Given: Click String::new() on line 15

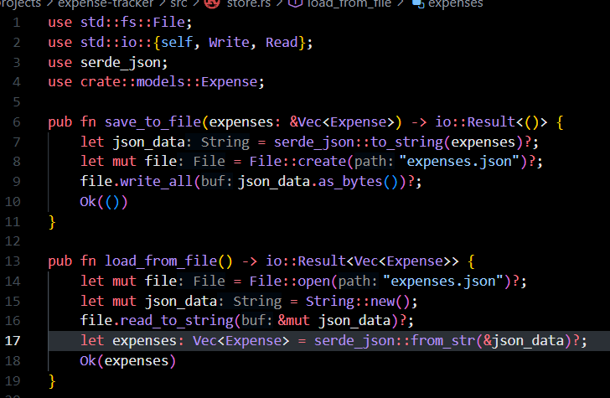Looking at the screenshot, I should [x=357, y=301].
